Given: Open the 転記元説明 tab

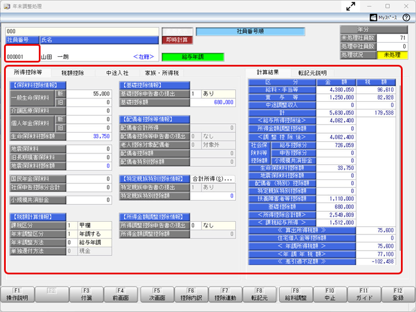Looking at the screenshot, I should point(312,73).
